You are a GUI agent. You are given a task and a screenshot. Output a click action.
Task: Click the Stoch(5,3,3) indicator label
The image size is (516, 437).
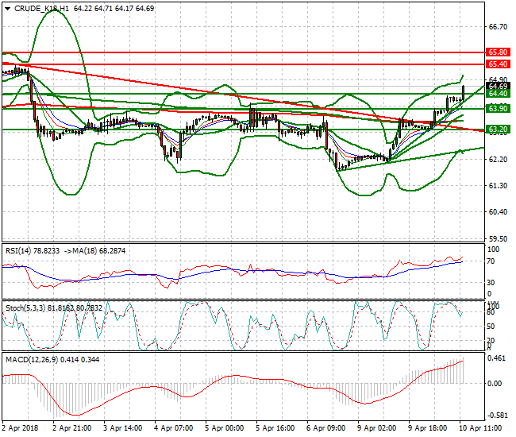click(25, 308)
